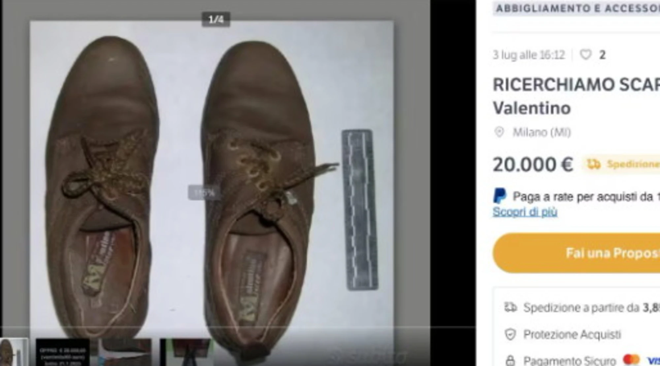
Task: Open the Scopri di più link
Action: pyautogui.click(x=525, y=212)
